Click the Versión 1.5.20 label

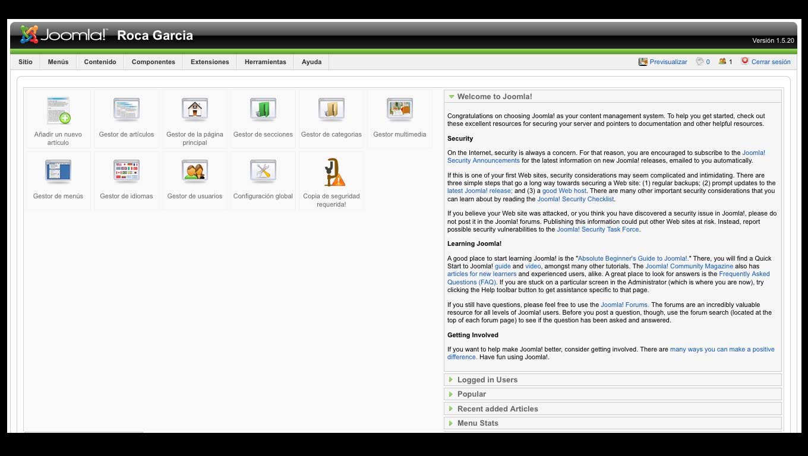(773, 41)
